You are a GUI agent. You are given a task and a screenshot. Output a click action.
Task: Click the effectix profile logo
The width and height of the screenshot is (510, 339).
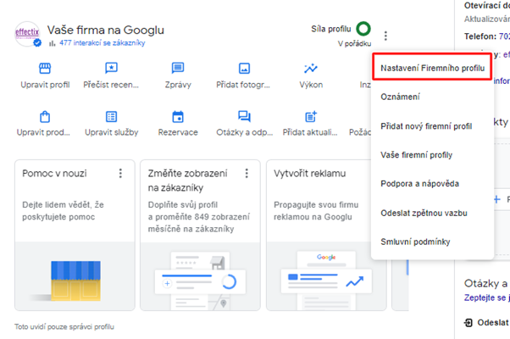(27, 34)
